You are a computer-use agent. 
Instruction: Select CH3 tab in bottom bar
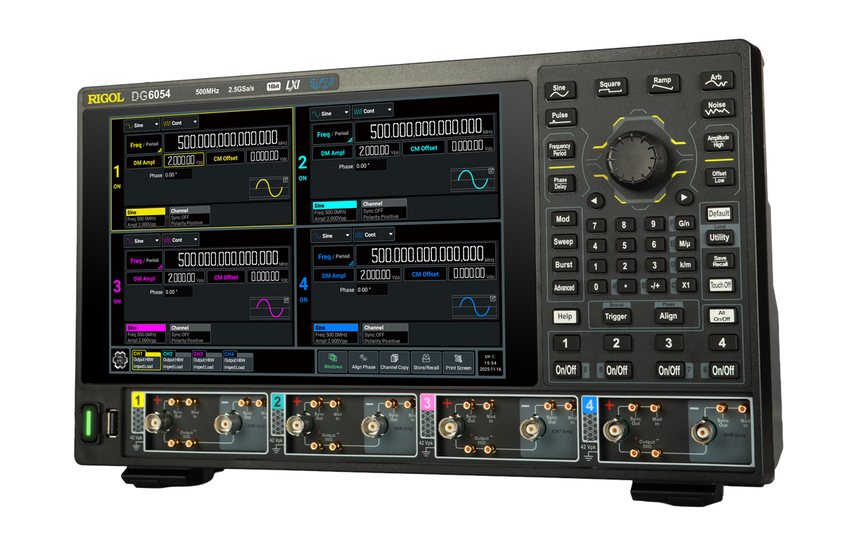click(206, 360)
